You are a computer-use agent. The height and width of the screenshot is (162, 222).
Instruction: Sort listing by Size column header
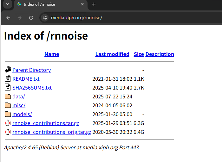(x=139, y=54)
